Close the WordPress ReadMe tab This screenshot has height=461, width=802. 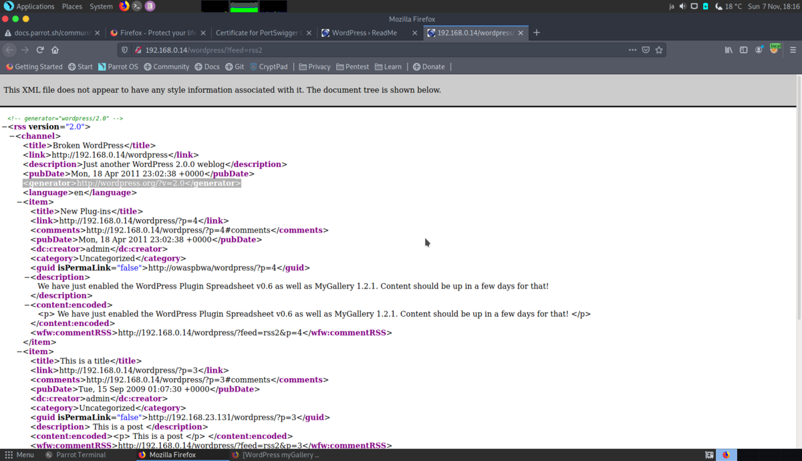point(414,33)
